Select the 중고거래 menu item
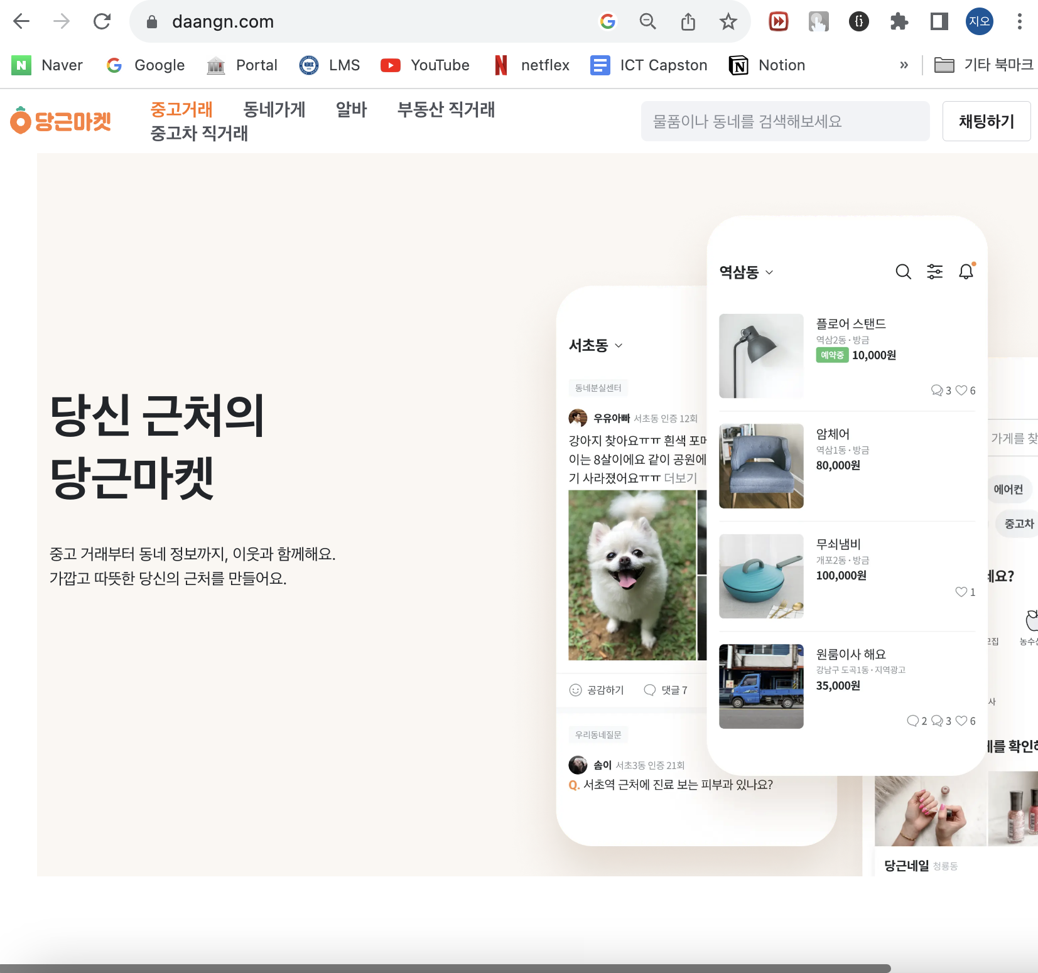 (181, 109)
